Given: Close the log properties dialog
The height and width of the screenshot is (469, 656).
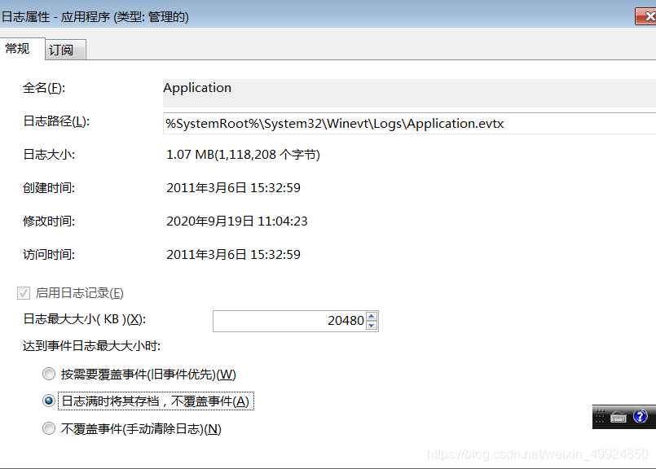Looking at the screenshot, I should point(645,15).
